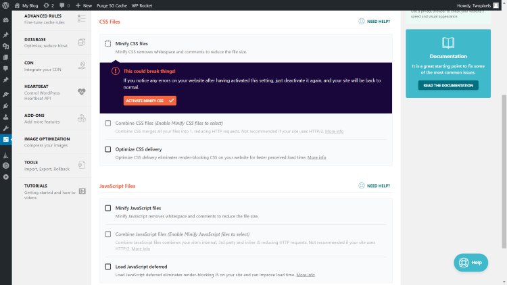Open the Media library icon

[6, 46]
